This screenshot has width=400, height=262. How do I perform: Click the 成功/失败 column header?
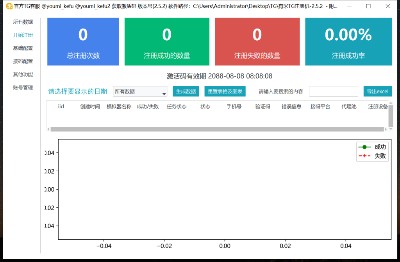[x=148, y=106]
